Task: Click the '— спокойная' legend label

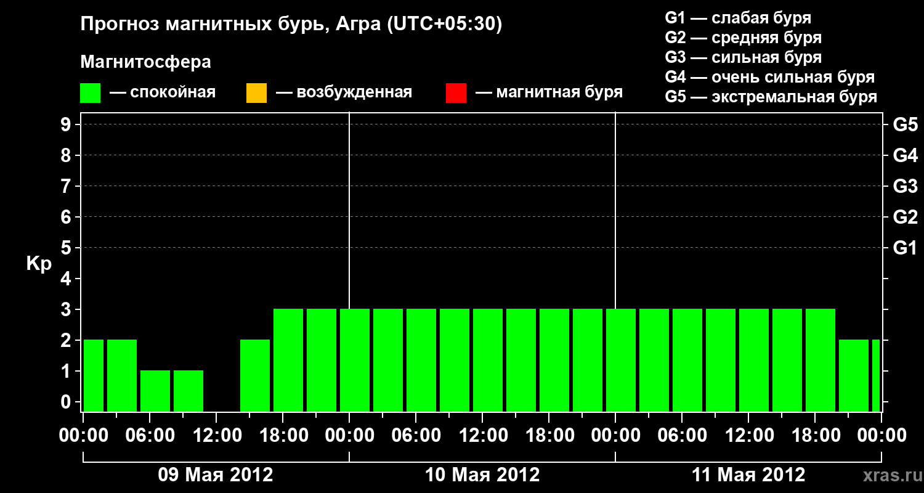Action: pos(163,93)
